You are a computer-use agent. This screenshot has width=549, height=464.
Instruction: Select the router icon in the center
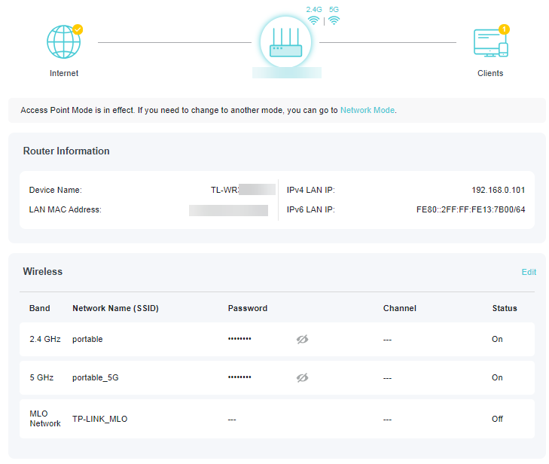[x=285, y=42]
